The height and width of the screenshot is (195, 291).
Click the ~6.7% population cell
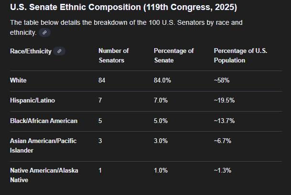(x=223, y=141)
